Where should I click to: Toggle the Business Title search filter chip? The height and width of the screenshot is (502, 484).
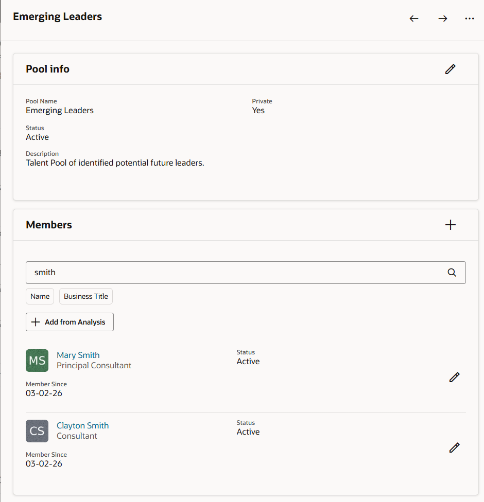click(85, 296)
